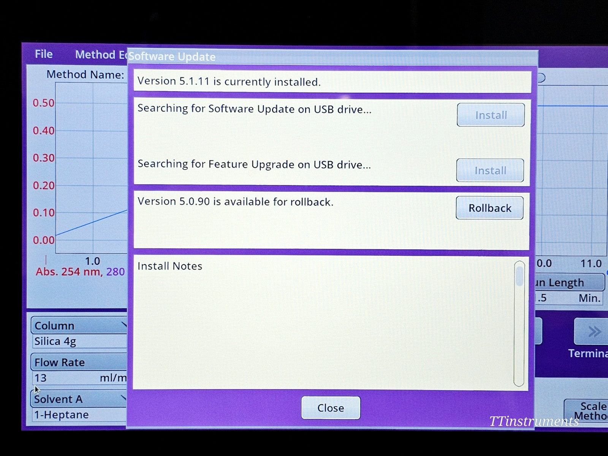
Task: Select the radio button above right graph
Action: [x=542, y=78]
